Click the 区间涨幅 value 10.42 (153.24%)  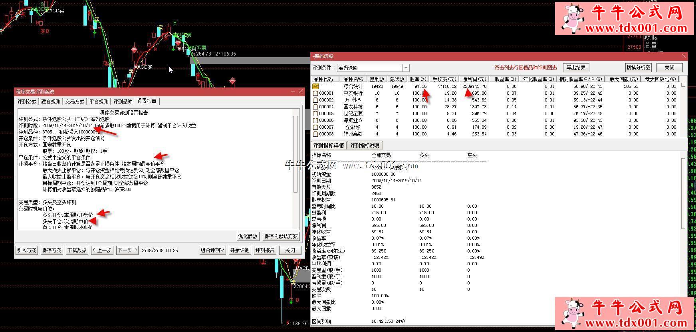click(x=388, y=321)
